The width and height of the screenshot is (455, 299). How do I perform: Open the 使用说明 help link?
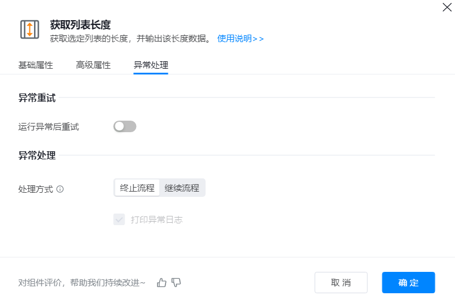[x=240, y=39]
